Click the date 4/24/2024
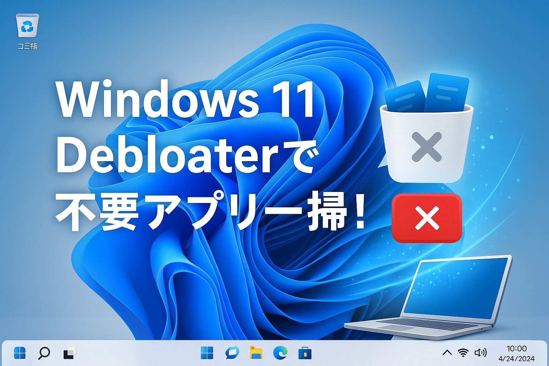This screenshot has width=549, height=366. [516, 358]
